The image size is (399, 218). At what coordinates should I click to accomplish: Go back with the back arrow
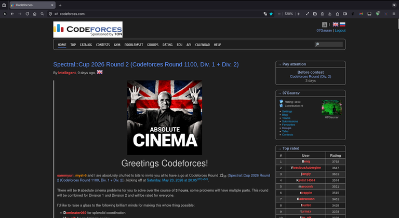point(12,14)
